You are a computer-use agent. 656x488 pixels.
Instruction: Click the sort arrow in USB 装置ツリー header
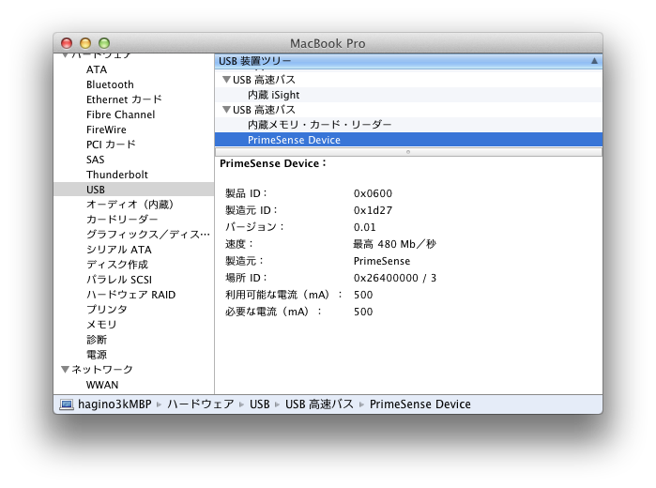pos(594,61)
